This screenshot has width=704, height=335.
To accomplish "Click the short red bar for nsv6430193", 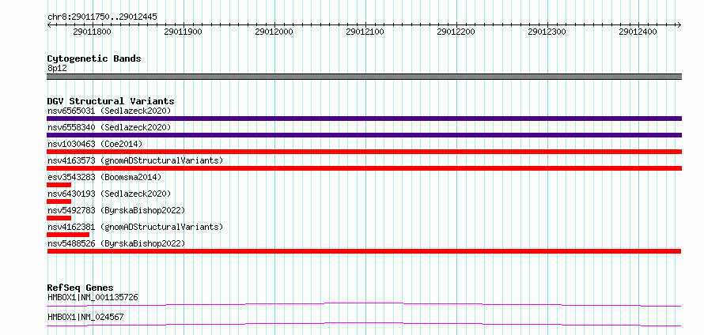I will click(59, 201).
